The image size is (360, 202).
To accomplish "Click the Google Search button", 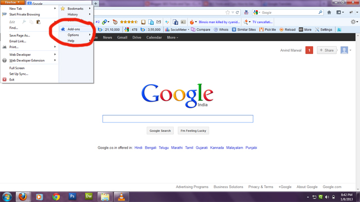I will [x=160, y=131].
